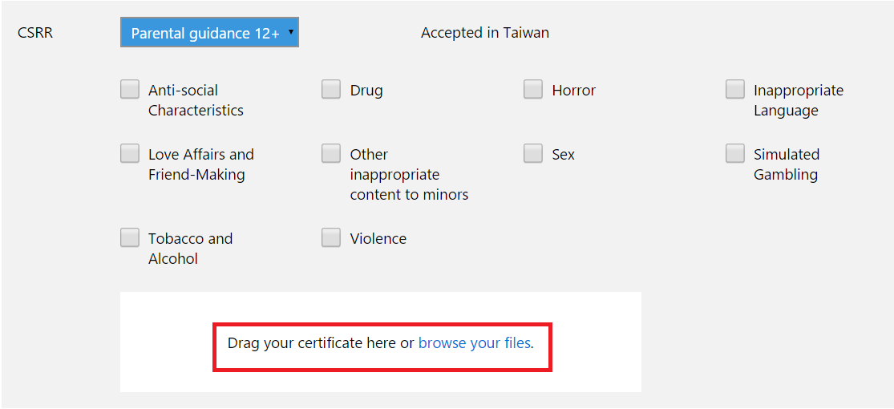Tick the Inappropriate Language checkbox
Image resolution: width=894 pixels, height=409 pixels.
click(x=735, y=90)
